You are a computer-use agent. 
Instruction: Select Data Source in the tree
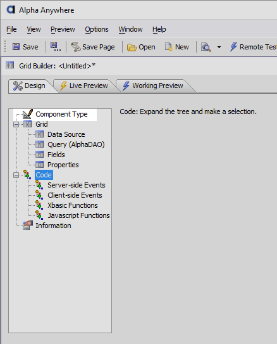click(x=66, y=134)
